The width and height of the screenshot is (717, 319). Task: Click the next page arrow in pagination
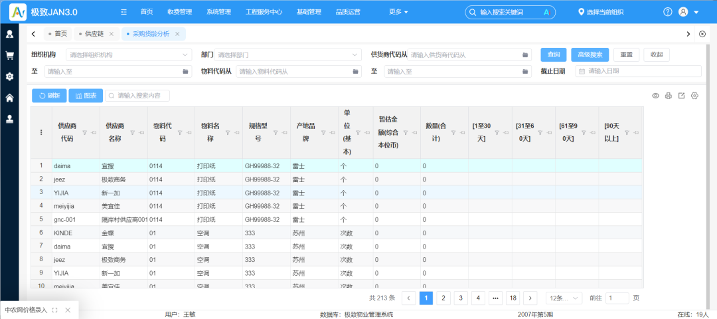pos(530,298)
